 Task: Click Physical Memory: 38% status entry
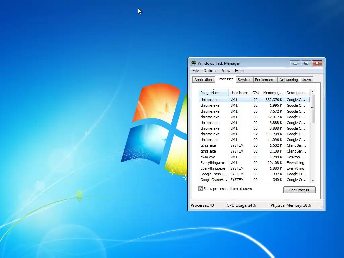(291, 205)
